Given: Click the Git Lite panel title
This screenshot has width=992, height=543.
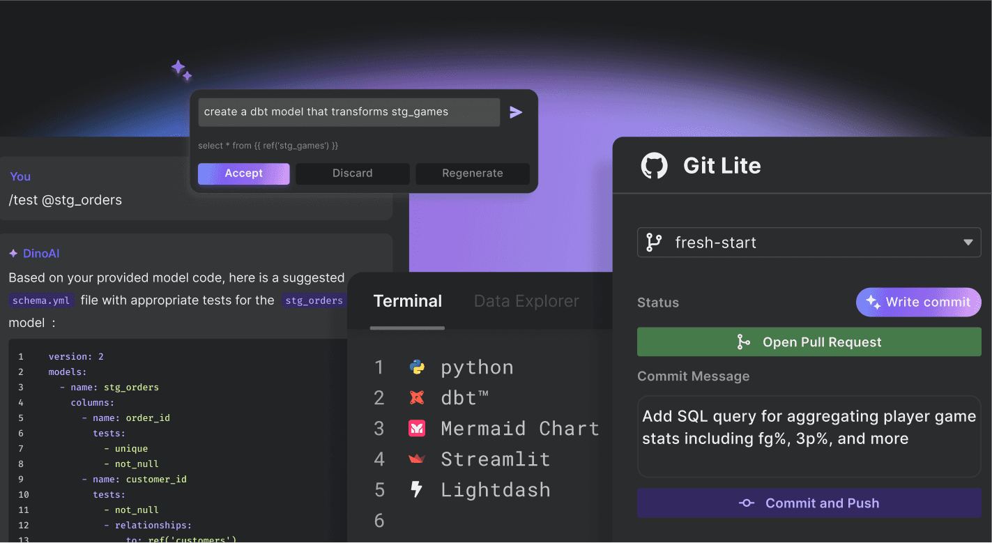Looking at the screenshot, I should tap(722, 166).
